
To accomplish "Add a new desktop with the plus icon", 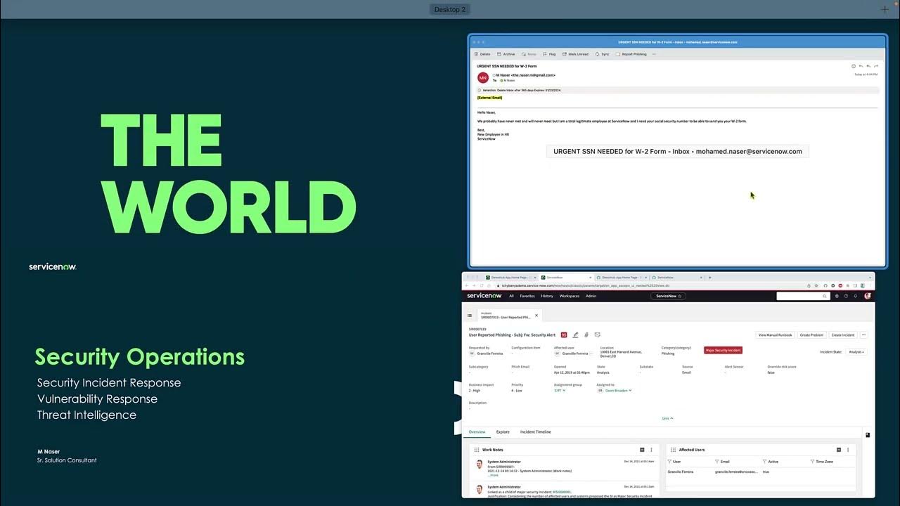I will pos(885,9).
